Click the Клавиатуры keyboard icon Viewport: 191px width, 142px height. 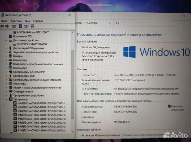[10, 60]
